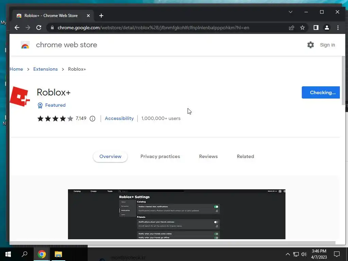The width and height of the screenshot is (348, 261).
Task: Click the Chrome Web Store logo
Action: point(25,45)
